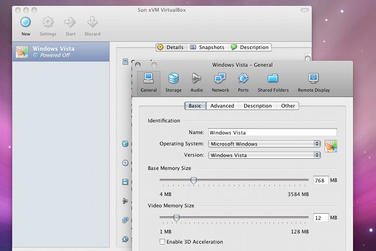This screenshot has height=251, width=376.
Task: Switch to the Basic tab
Action: point(195,106)
